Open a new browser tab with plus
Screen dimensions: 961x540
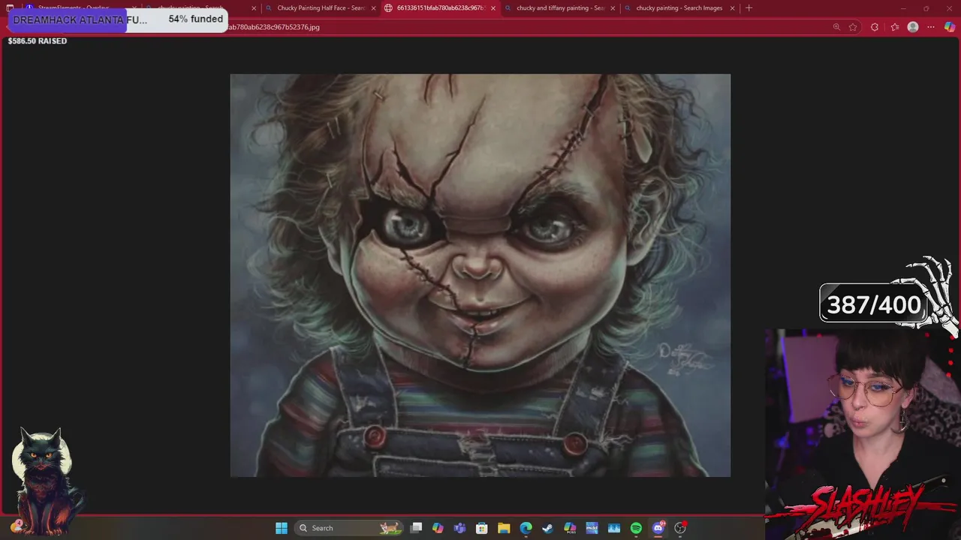coord(749,8)
